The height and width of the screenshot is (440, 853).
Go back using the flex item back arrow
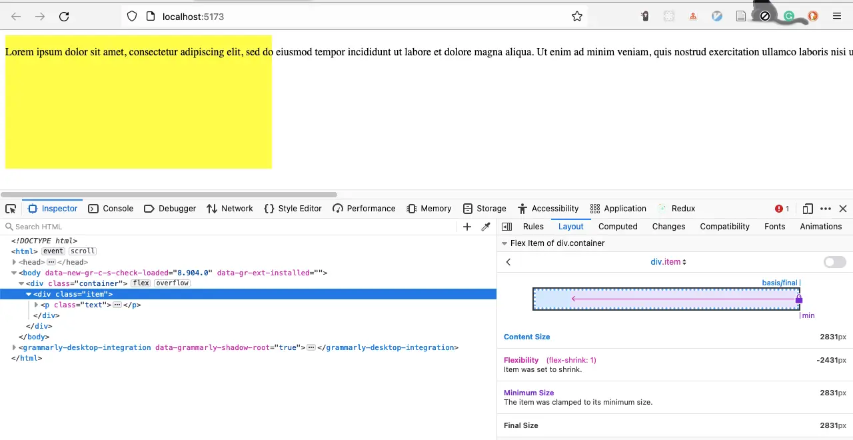[508, 262]
